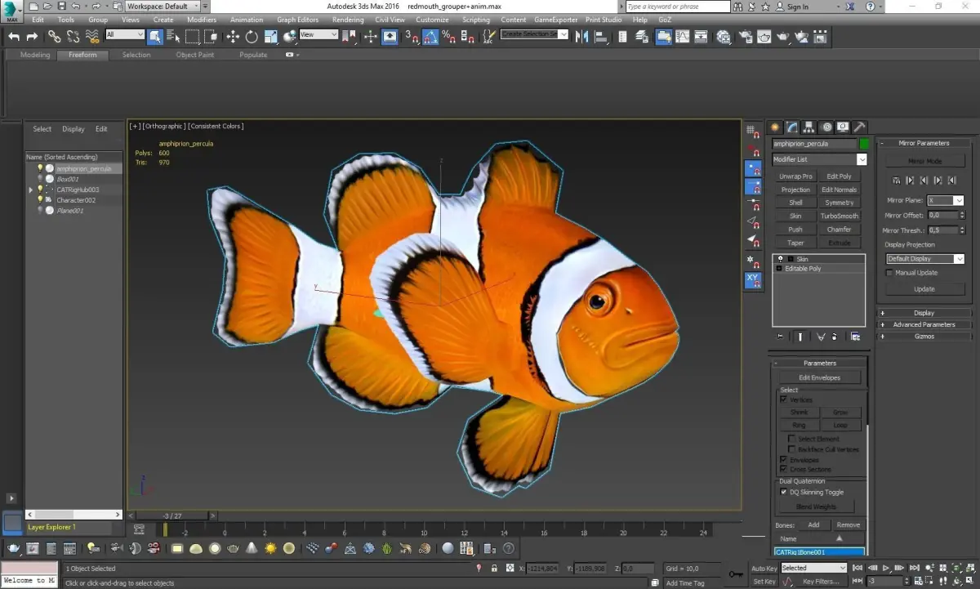This screenshot has height=589, width=980.
Task: Switch to the Object Paint ribbon tab
Action: click(195, 55)
